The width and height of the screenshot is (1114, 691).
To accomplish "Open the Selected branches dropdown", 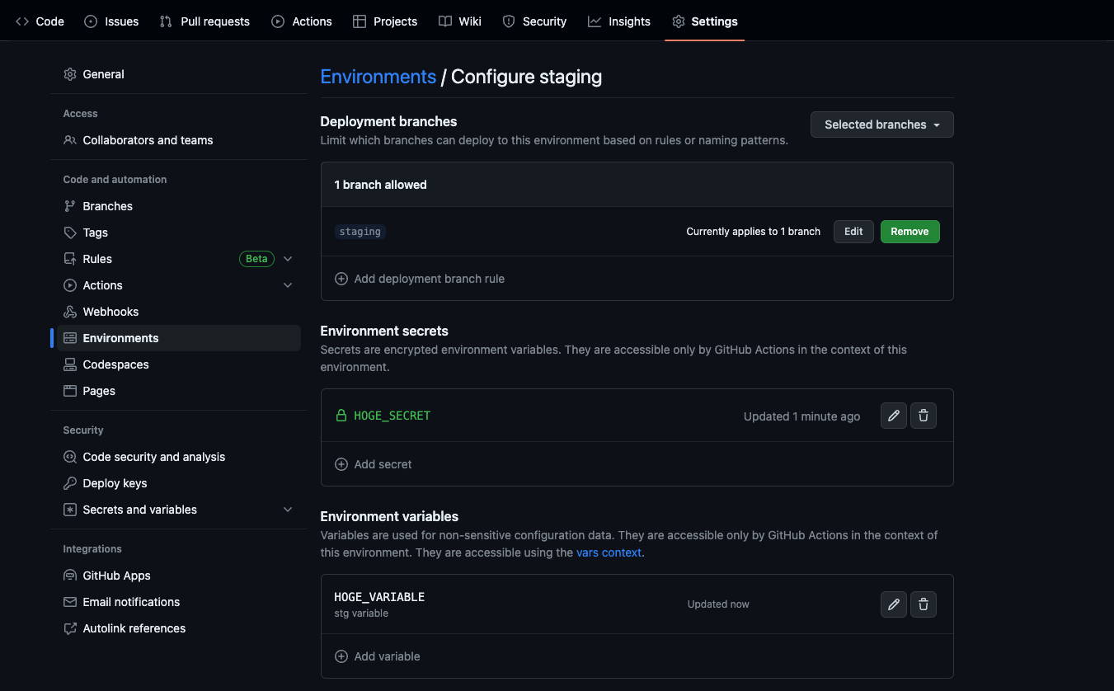I will click(881, 124).
